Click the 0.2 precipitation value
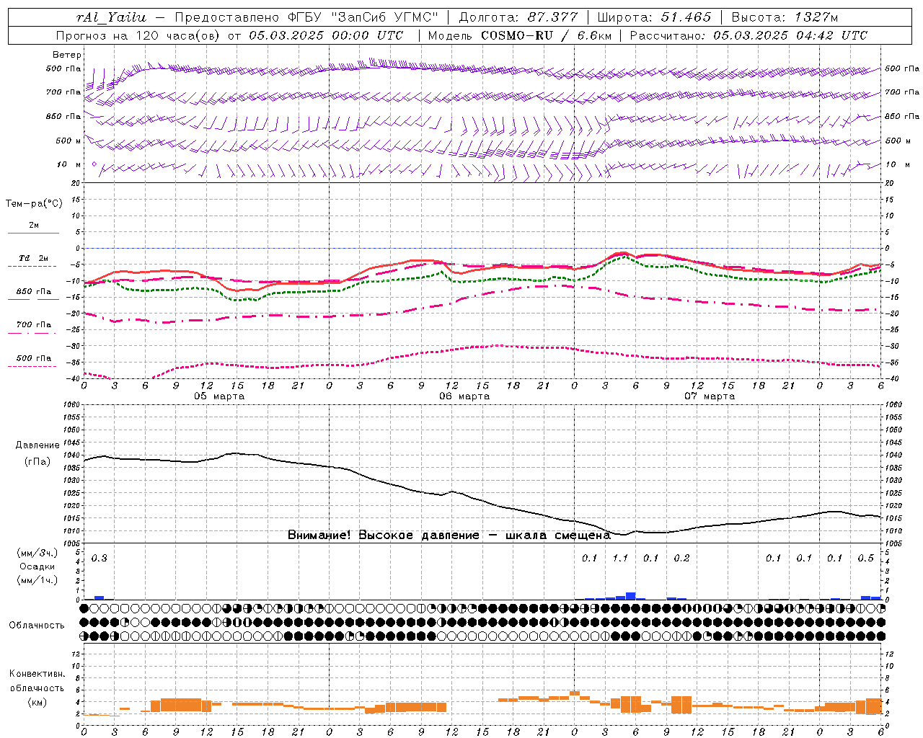This screenshot has width=923, height=738. coord(681,559)
